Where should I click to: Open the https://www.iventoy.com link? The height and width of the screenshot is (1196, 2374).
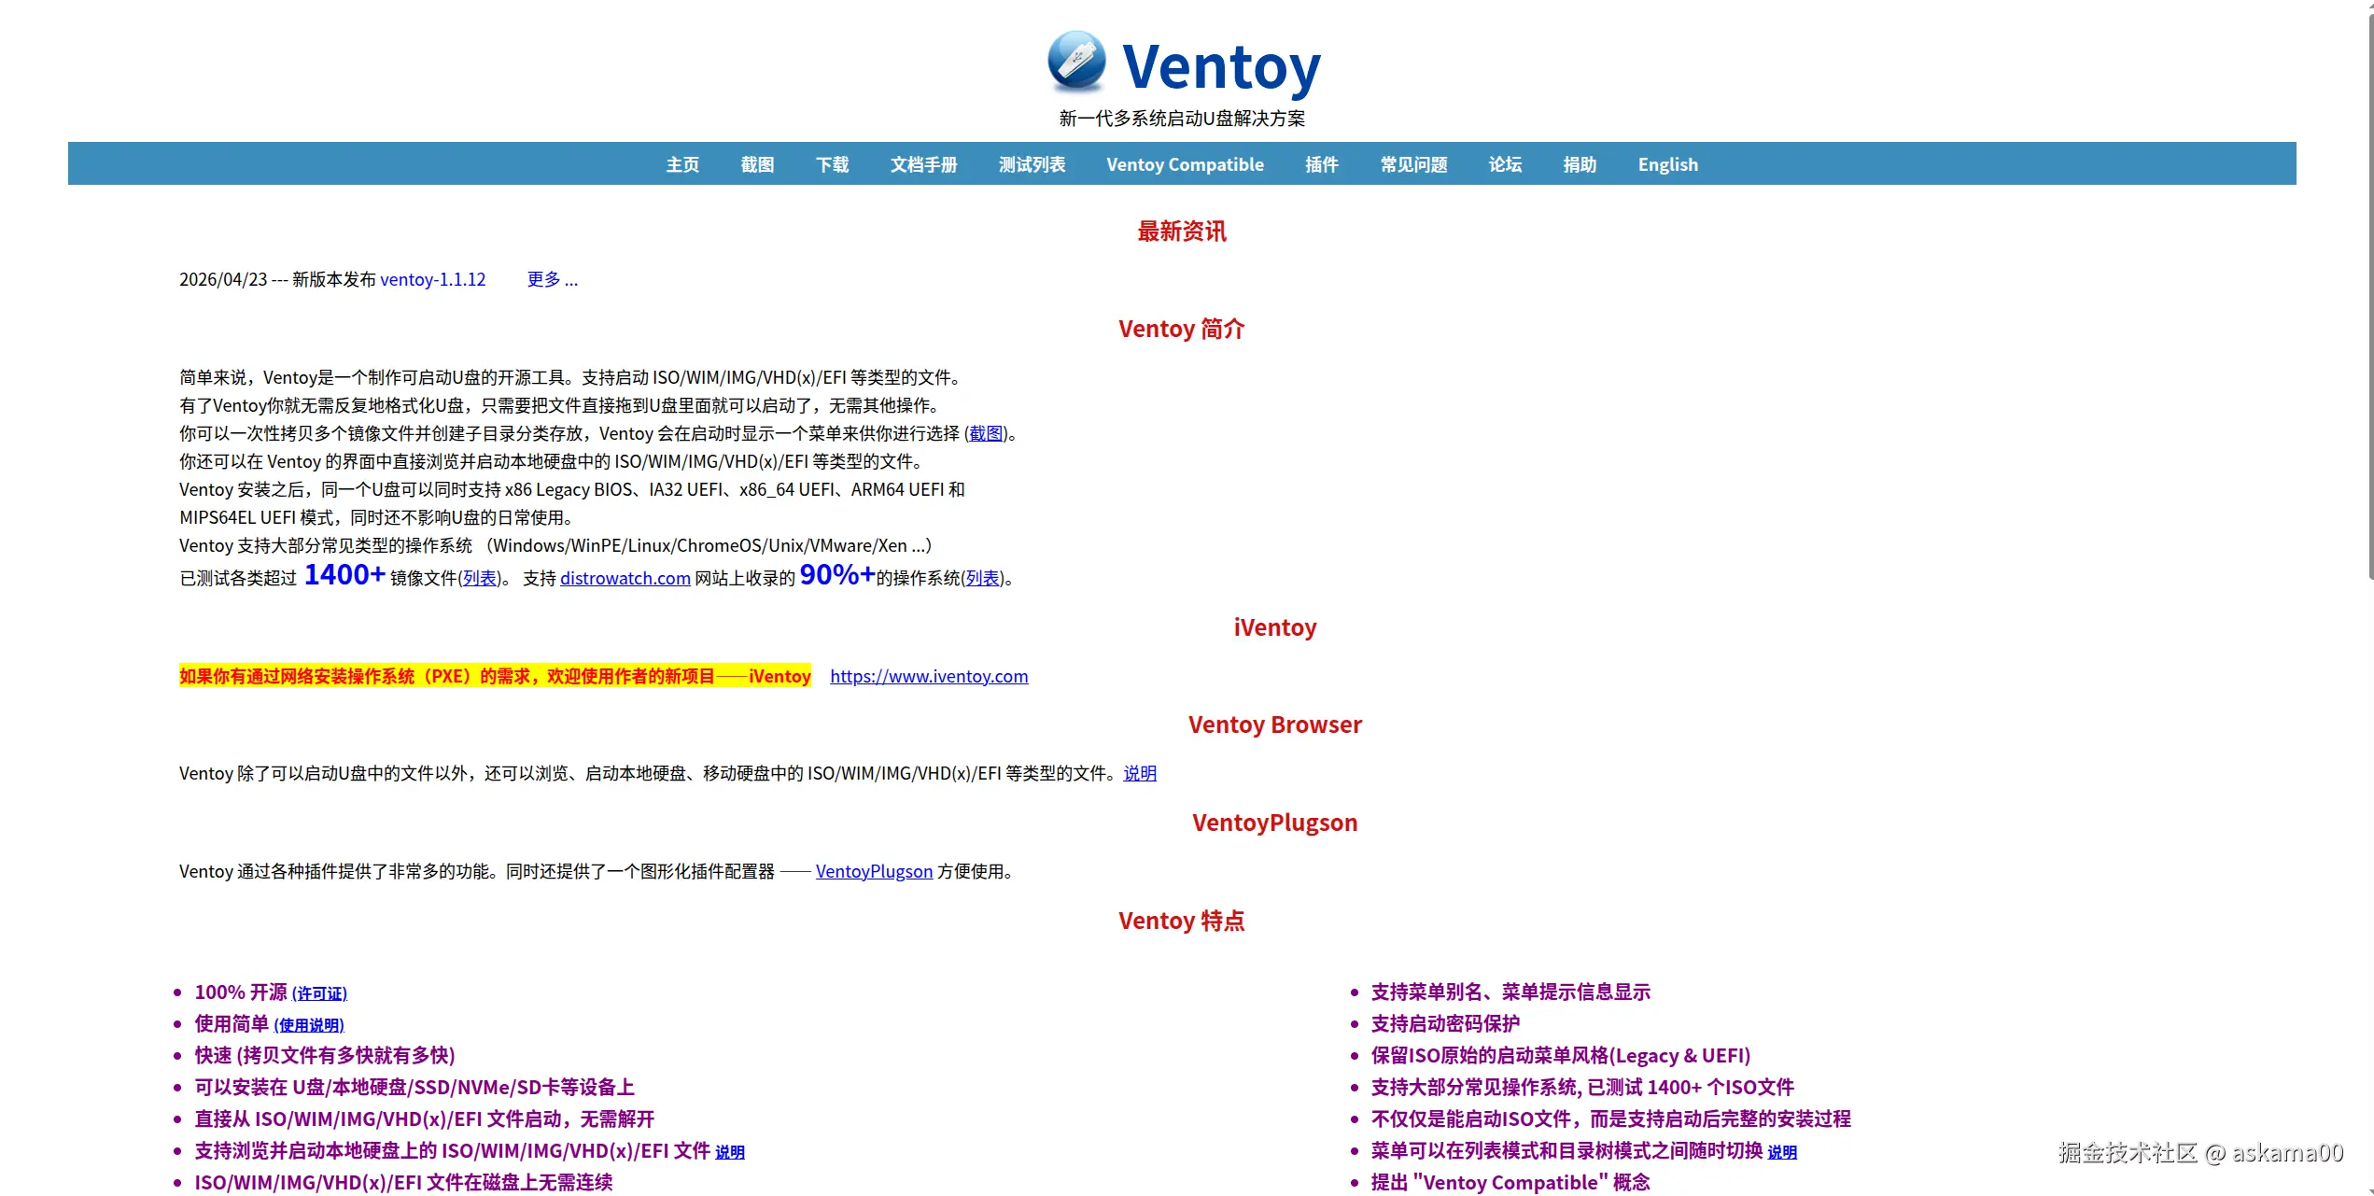(x=929, y=676)
